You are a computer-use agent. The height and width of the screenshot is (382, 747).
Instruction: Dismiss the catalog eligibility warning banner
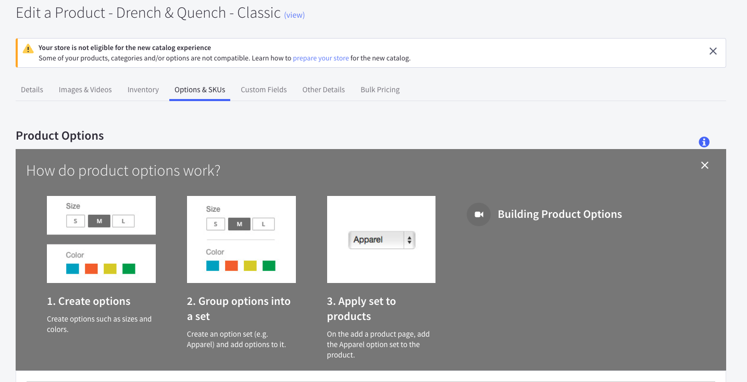click(713, 51)
